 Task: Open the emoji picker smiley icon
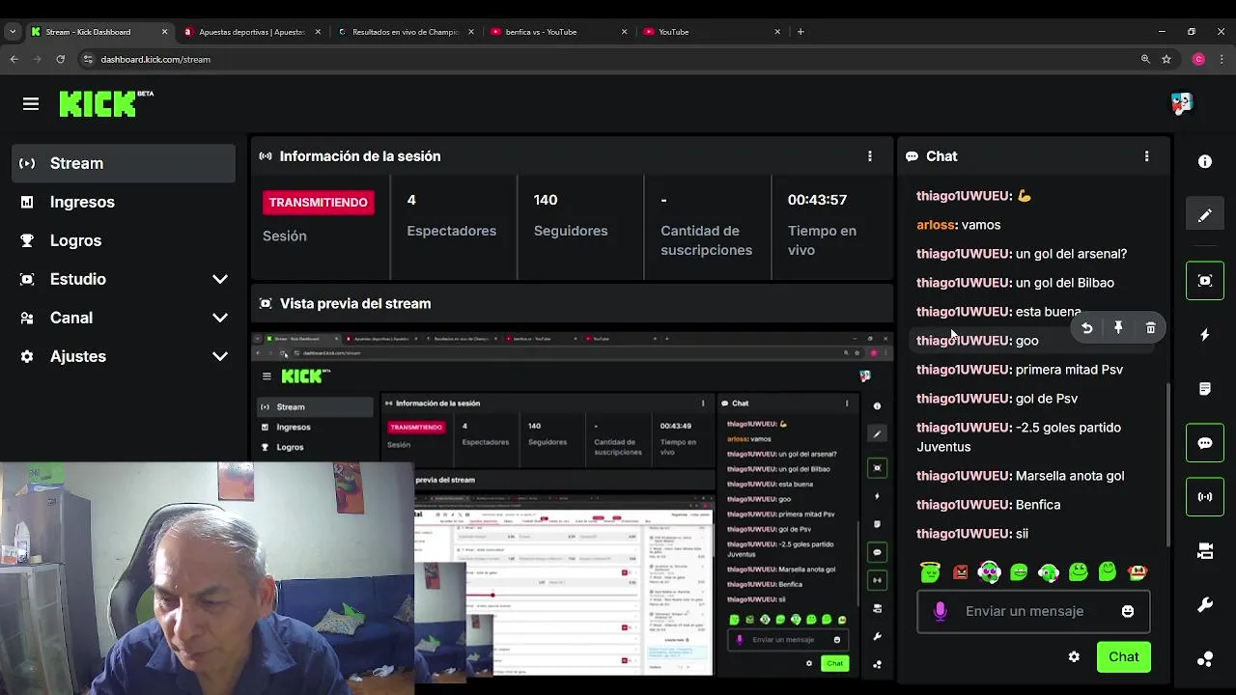(1127, 611)
